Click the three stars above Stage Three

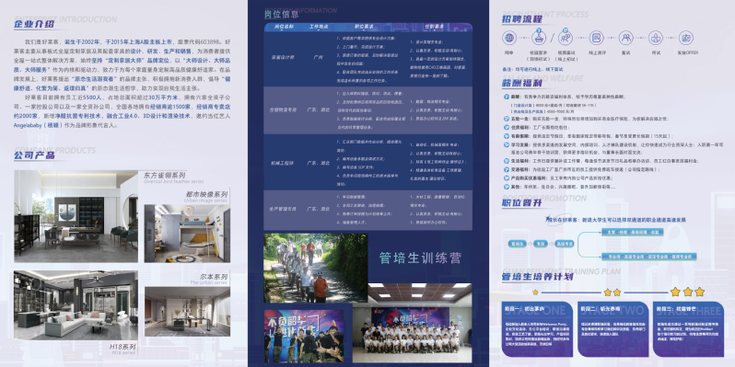(687, 292)
